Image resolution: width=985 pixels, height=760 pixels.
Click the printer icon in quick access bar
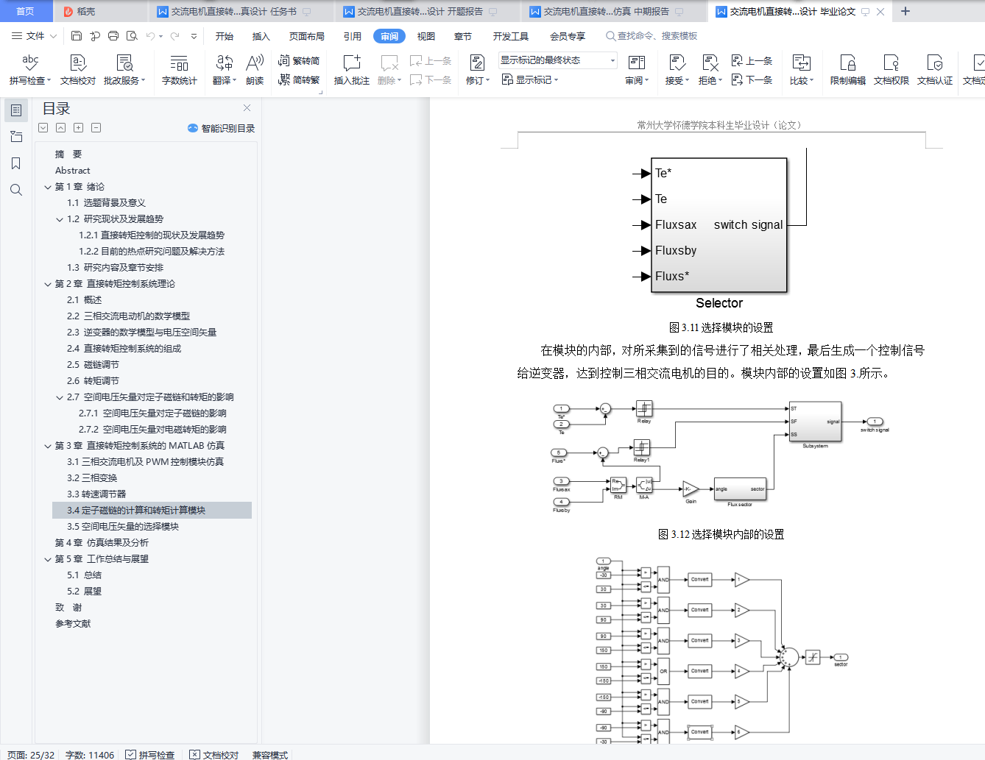click(113, 36)
